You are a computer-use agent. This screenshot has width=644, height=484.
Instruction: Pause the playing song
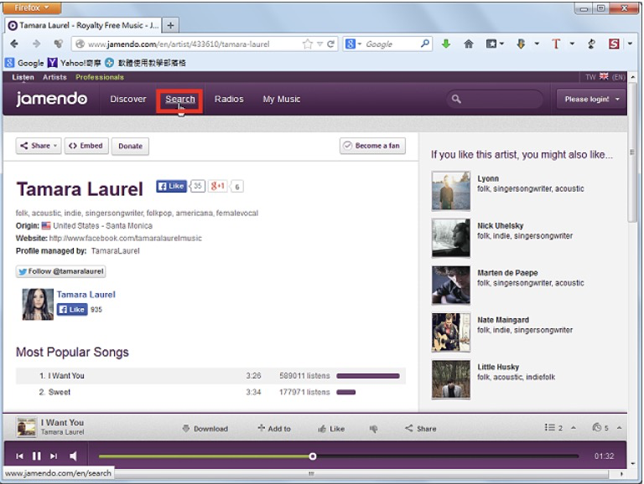click(37, 456)
